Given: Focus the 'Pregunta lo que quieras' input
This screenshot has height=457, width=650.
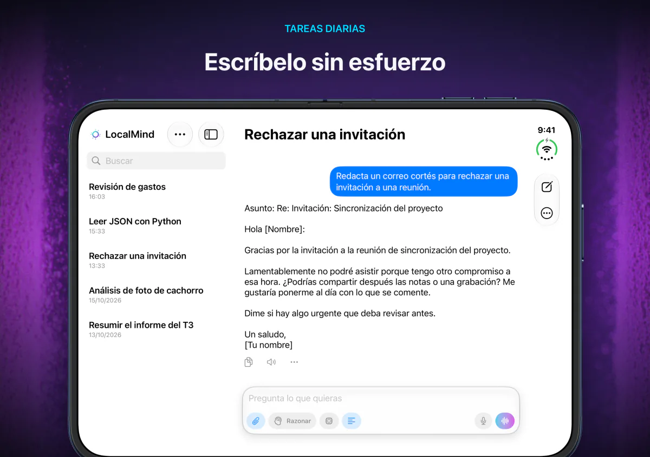Looking at the screenshot, I should 381,399.
